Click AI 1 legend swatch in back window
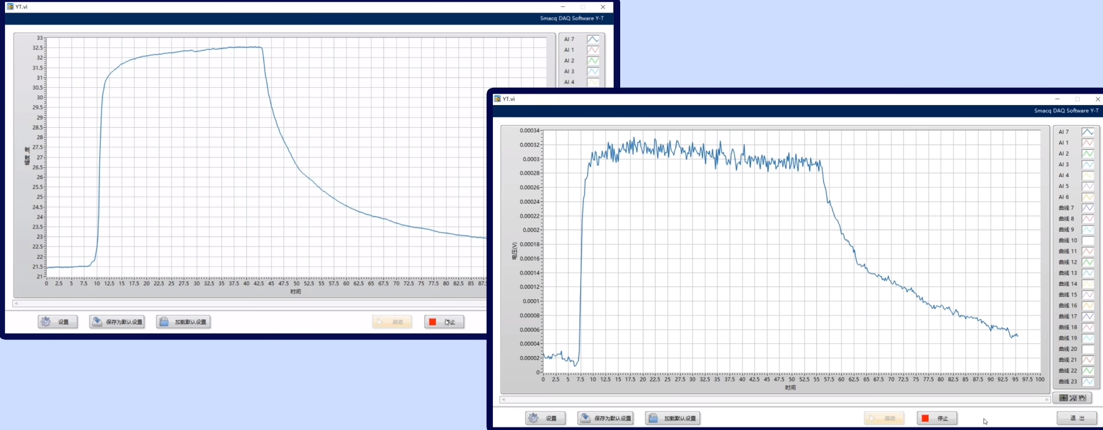 pos(593,50)
